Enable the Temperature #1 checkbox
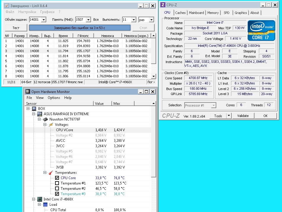This screenshot has width=282, height=212. [x=57, y=183]
